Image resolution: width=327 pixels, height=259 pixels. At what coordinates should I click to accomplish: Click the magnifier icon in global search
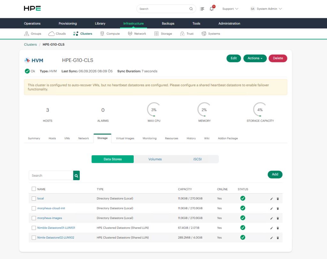point(191,9)
